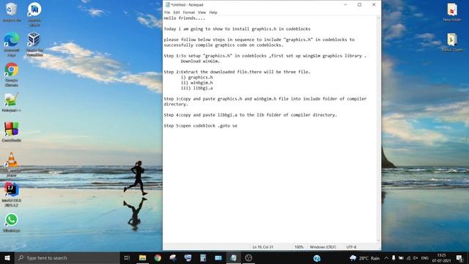Image resolution: width=469 pixels, height=264 pixels.
Task: Open the View menu in Notepad
Action: pos(202,12)
